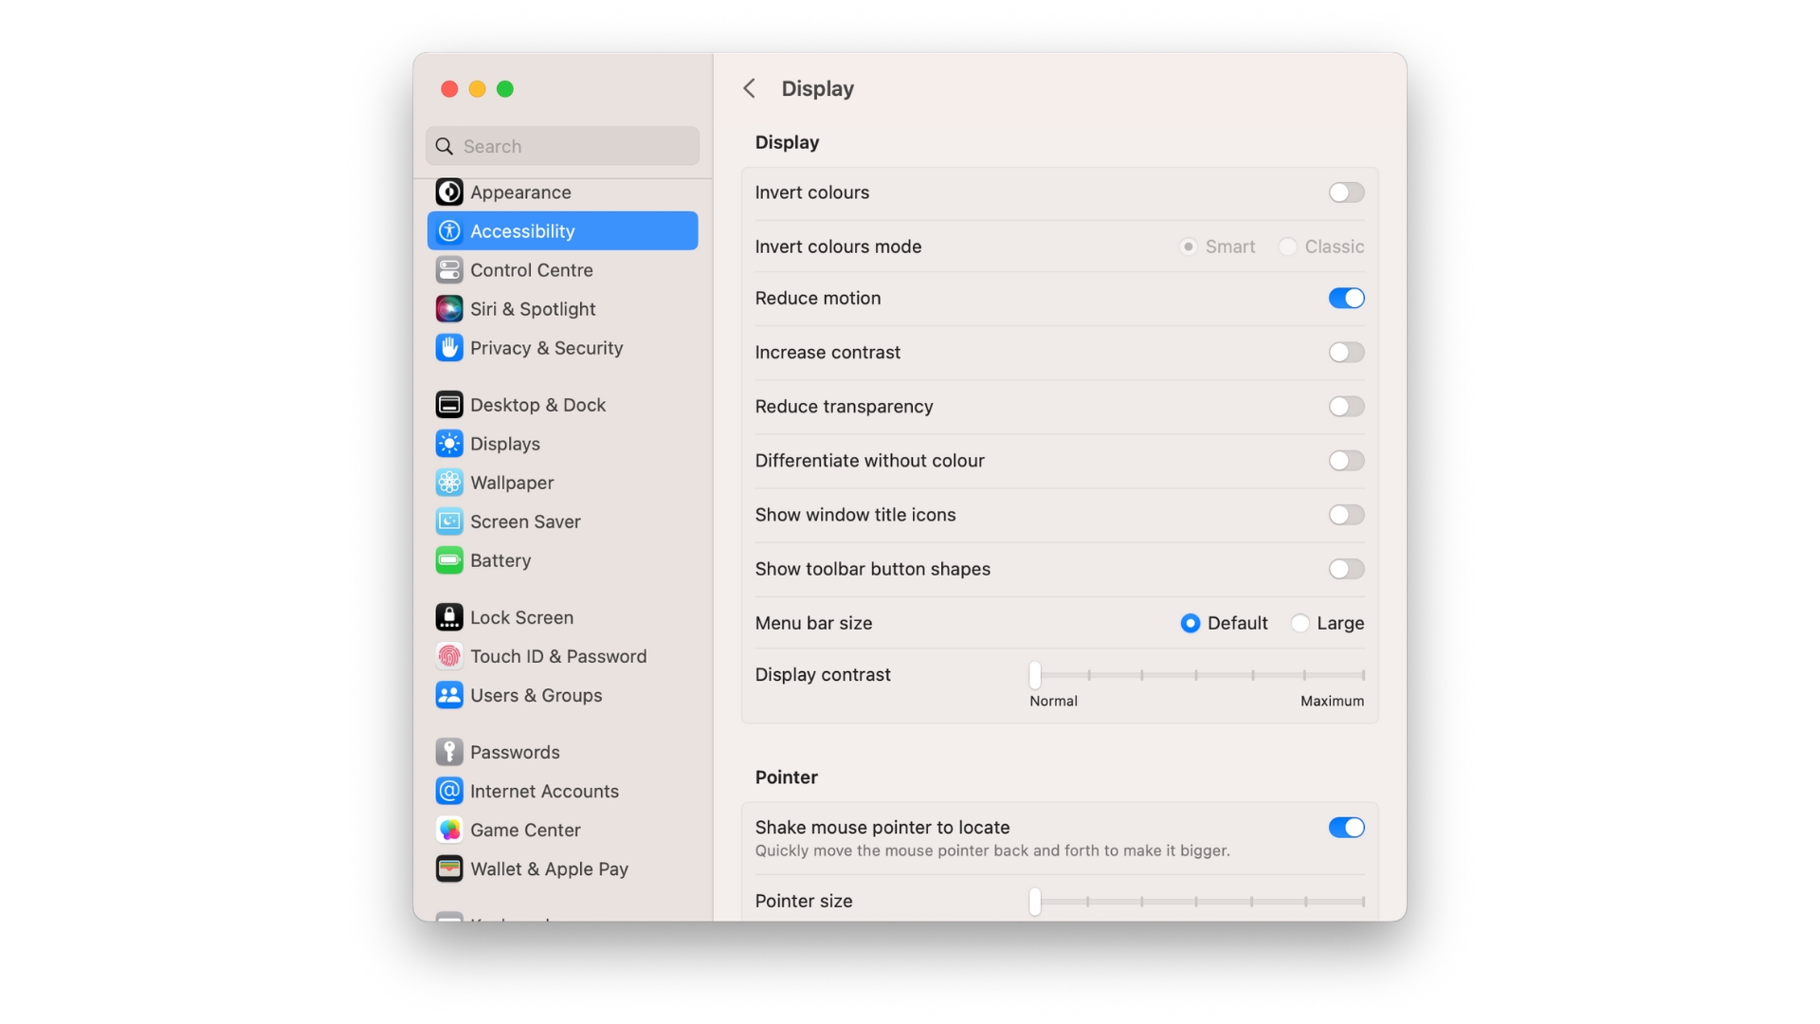Select Default menu bar size
The height and width of the screenshot is (1024, 1820).
[1190, 624]
